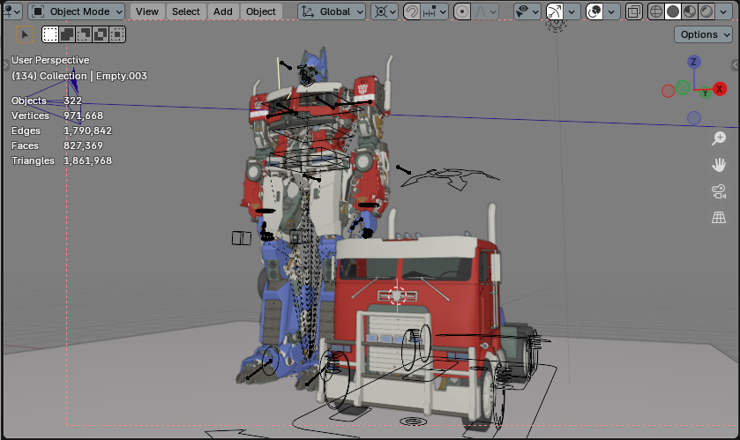Open the View menu
Viewport: 740px width, 440px height.
pos(147,11)
